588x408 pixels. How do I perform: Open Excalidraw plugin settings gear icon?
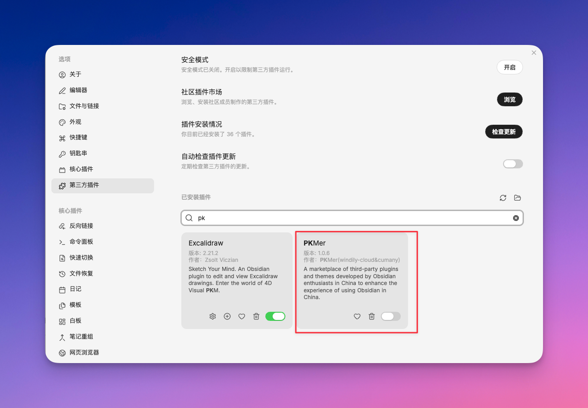pyautogui.click(x=212, y=316)
